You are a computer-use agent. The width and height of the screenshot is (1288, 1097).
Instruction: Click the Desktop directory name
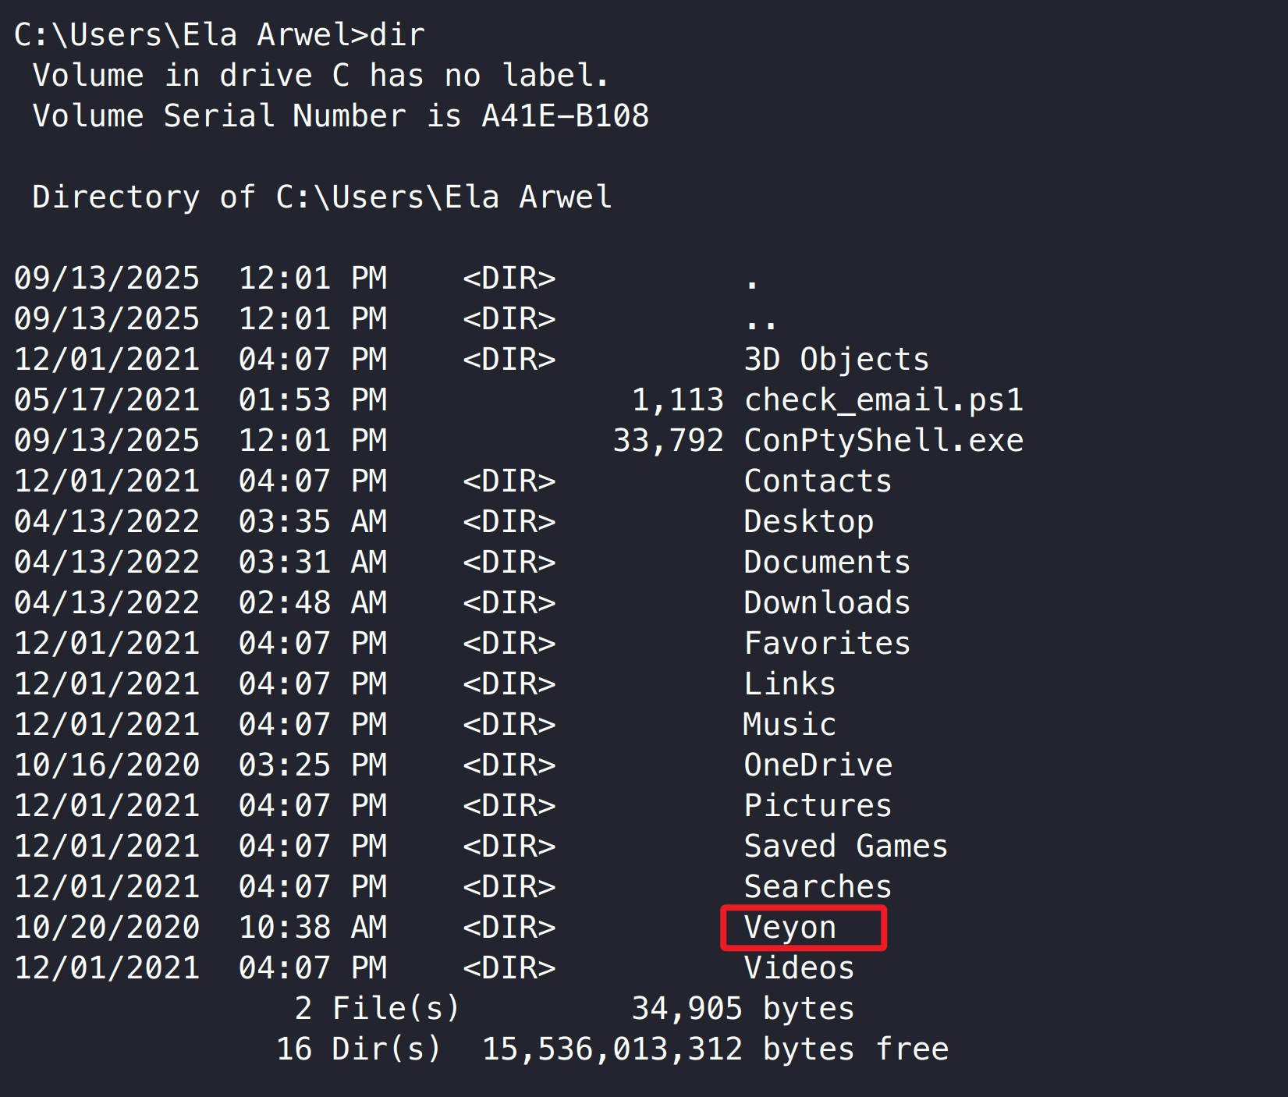808,522
